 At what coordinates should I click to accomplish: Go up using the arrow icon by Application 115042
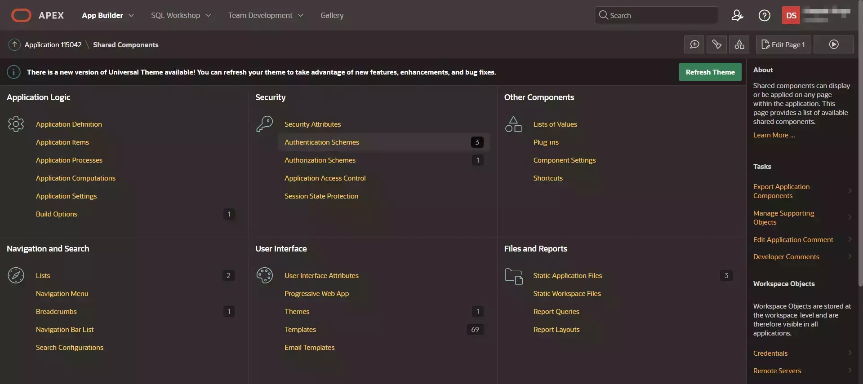click(14, 44)
